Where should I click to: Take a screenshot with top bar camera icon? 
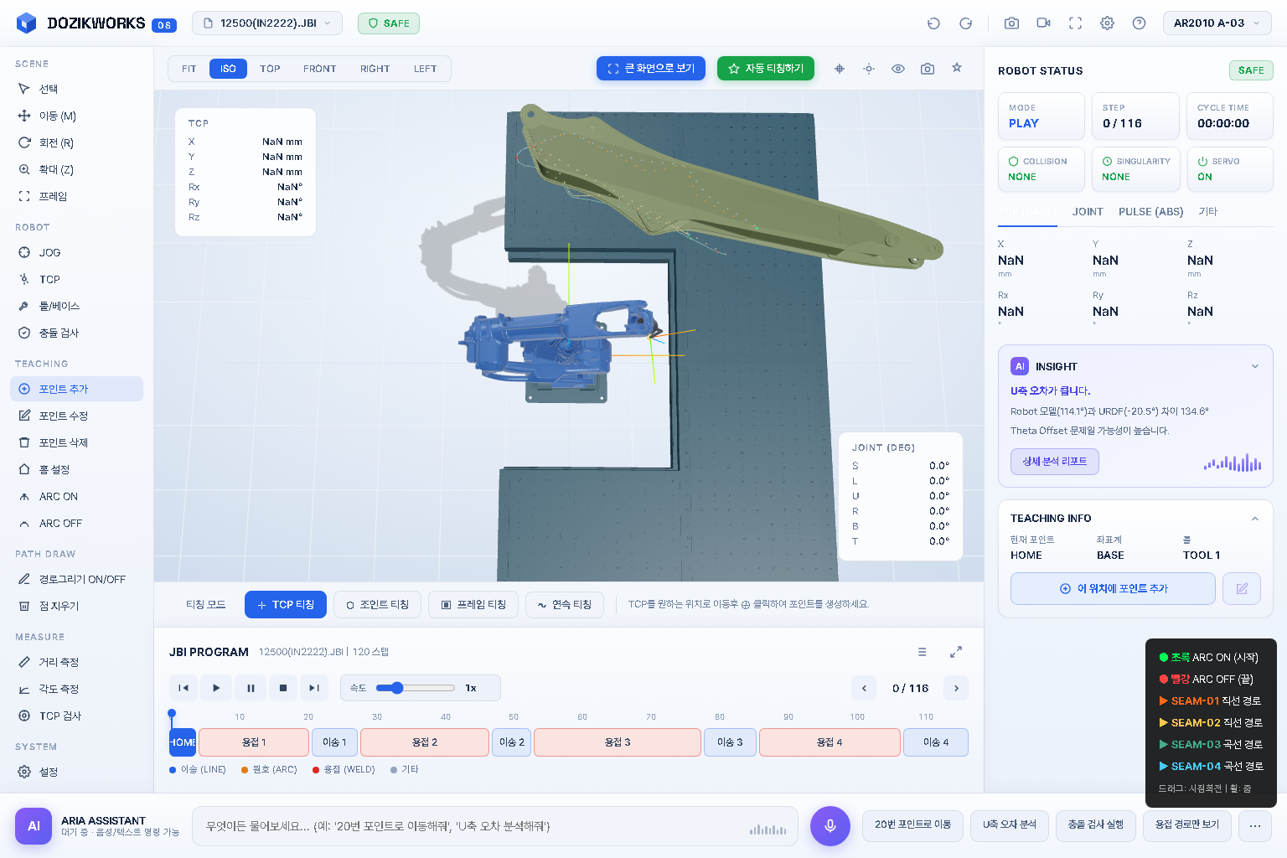pyautogui.click(x=1011, y=23)
